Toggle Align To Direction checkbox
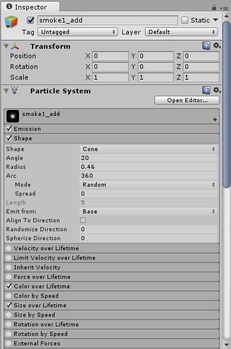The height and width of the screenshot is (349, 231). [x=83, y=220]
